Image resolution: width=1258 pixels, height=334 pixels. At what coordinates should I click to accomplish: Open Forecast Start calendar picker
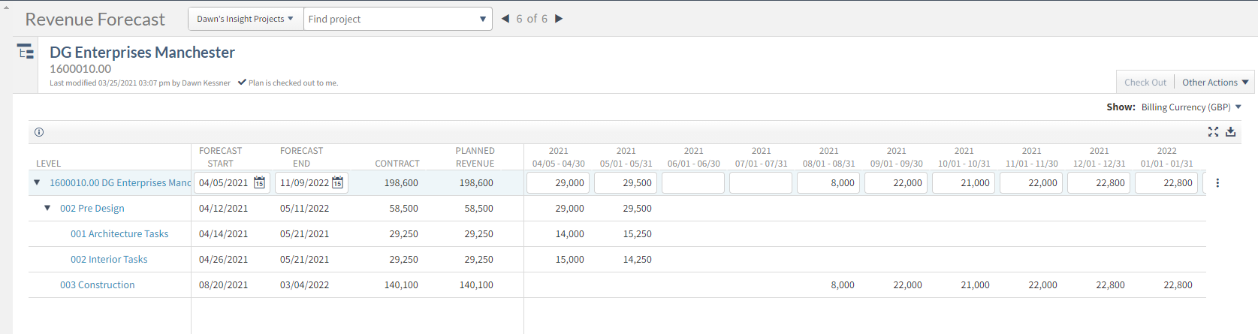[259, 182]
